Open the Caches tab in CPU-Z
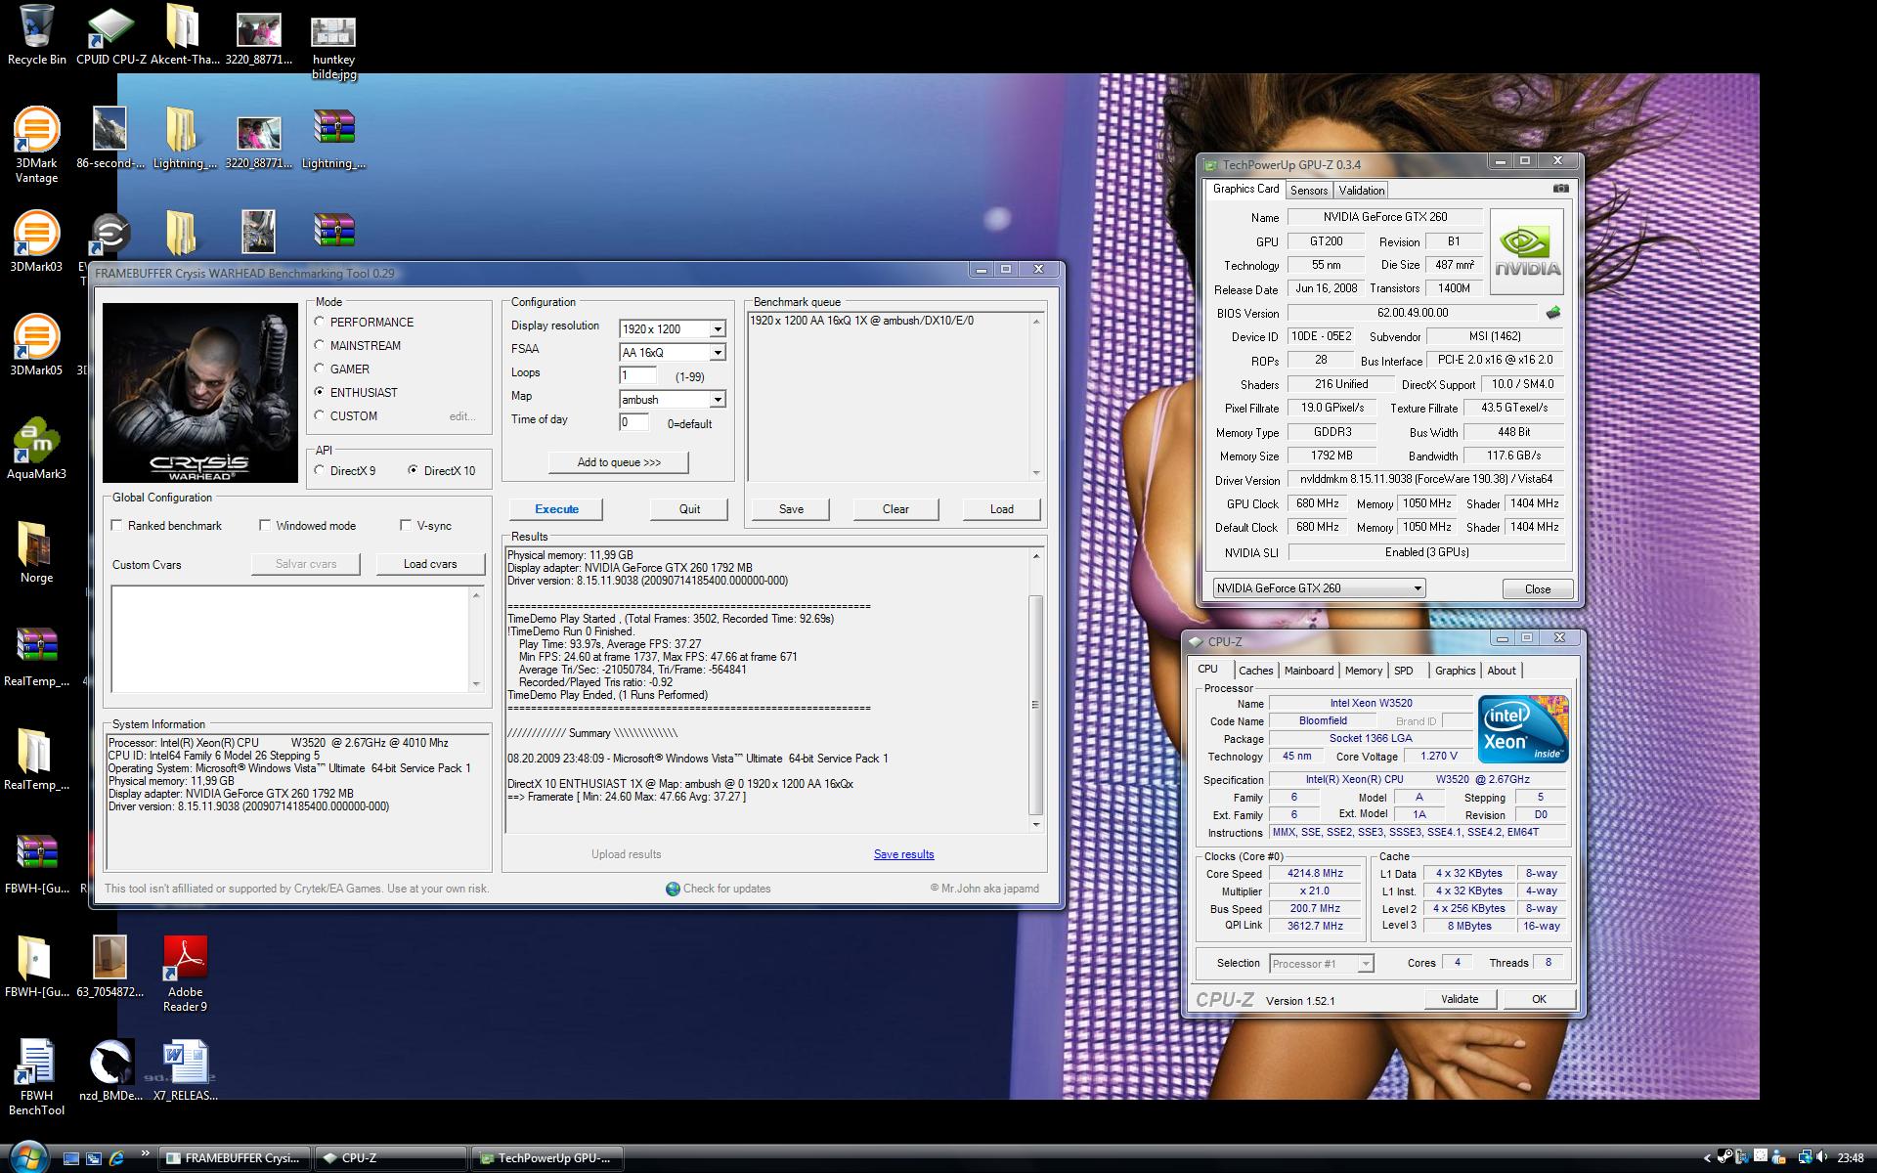The width and height of the screenshot is (1877, 1173). pyautogui.click(x=1255, y=671)
